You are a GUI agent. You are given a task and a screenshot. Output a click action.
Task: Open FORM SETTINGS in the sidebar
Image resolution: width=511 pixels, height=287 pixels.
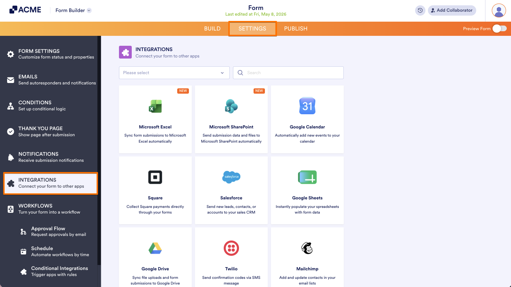coord(50,54)
